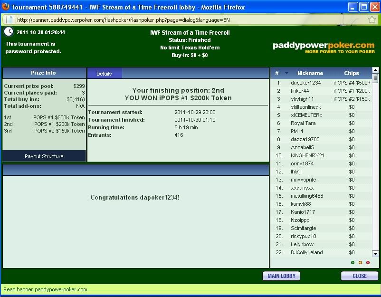Click the Nickname column header
381x297 pixels.
[310, 73]
